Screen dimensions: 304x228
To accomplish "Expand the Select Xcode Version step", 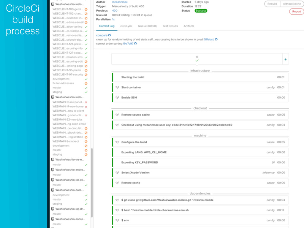I will [117, 172].
